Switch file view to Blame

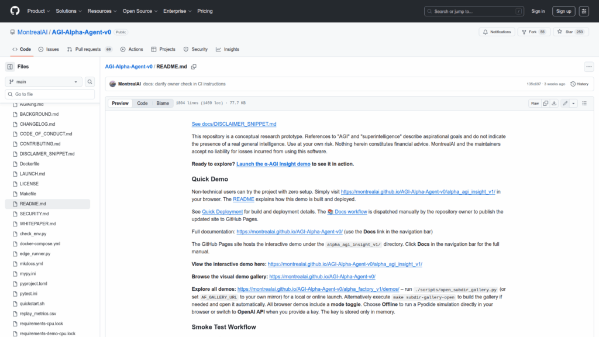tap(162, 104)
